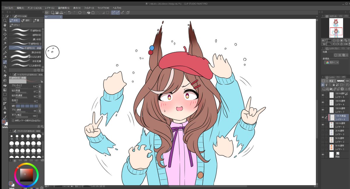Select the Eyedropper tool
Image resolution: width=350 pixels, height=189 pixels.
click(x=5, y=48)
